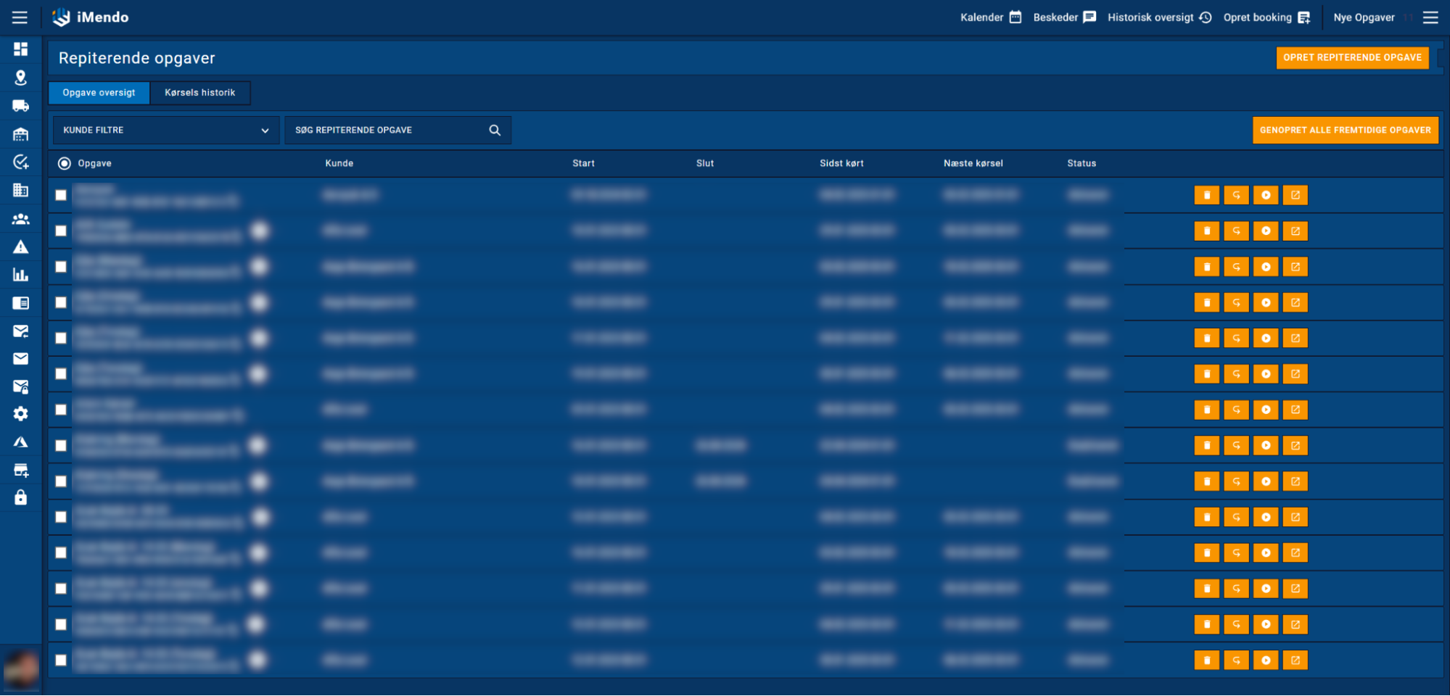This screenshot has height=696, width=1450.
Task: Switch to the Kørsels historik tab
Action: click(199, 93)
